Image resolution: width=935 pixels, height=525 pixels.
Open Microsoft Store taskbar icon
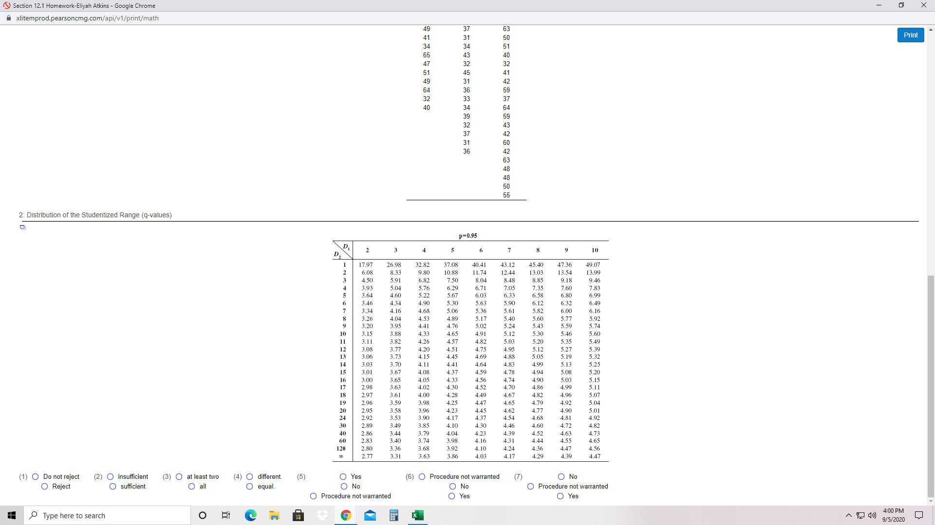tap(298, 515)
